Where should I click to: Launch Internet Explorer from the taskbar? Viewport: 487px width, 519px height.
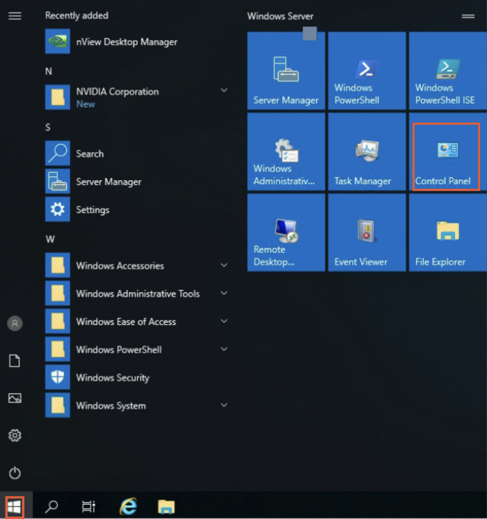point(128,506)
